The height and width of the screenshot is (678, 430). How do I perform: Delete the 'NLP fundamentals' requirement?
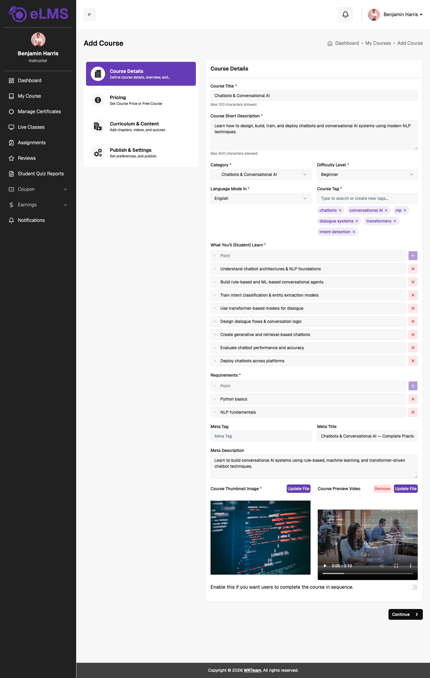click(x=413, y=412)
